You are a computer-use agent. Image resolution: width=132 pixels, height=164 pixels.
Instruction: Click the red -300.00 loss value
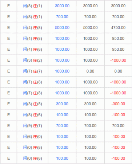coord(118,104)
